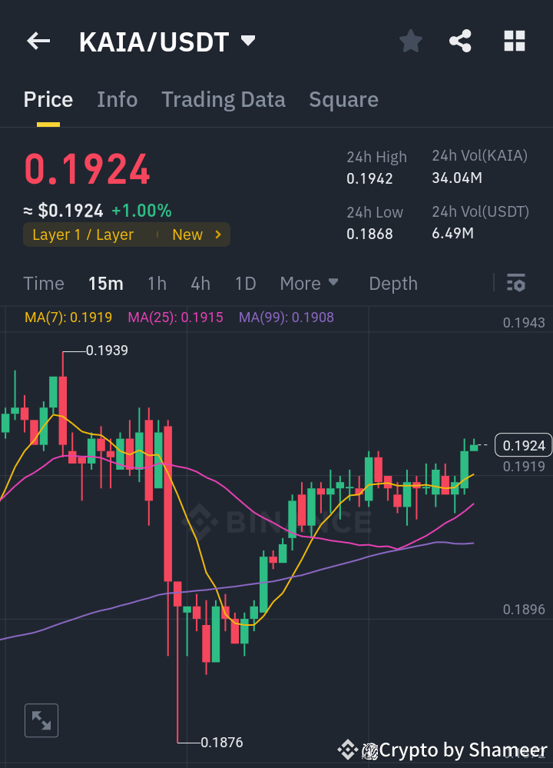Open the markets grid icon top right
Image resolution: width=553 pixels, height=768 pixels.
(x=514, y=41)
